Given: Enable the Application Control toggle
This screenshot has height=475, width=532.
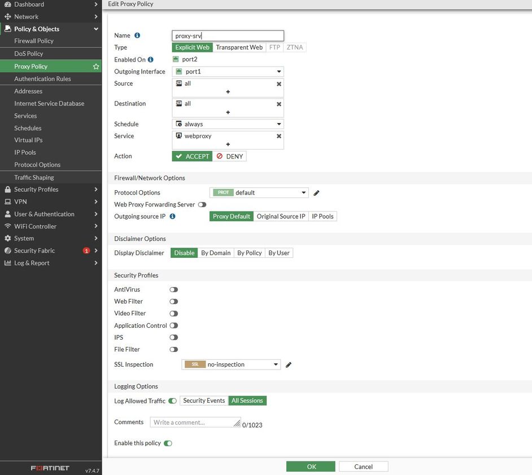Looking at the screenshot, I should click(x=174, y=326).
